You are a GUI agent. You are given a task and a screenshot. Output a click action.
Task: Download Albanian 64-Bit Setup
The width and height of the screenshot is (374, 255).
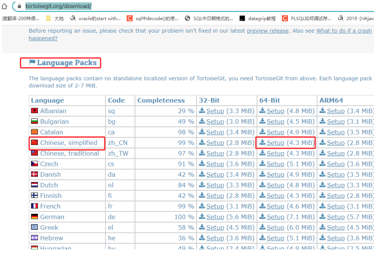click(275, 111)
